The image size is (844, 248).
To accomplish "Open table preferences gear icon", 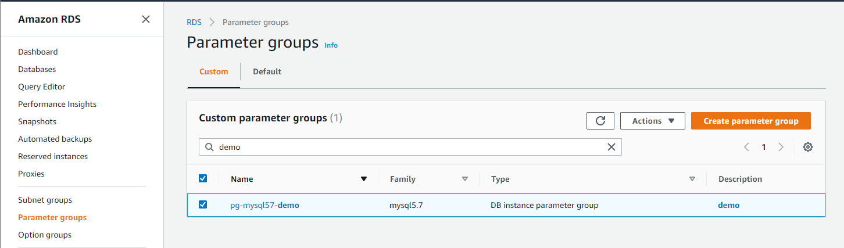I will pyautogui.click(x=807, y=147).
